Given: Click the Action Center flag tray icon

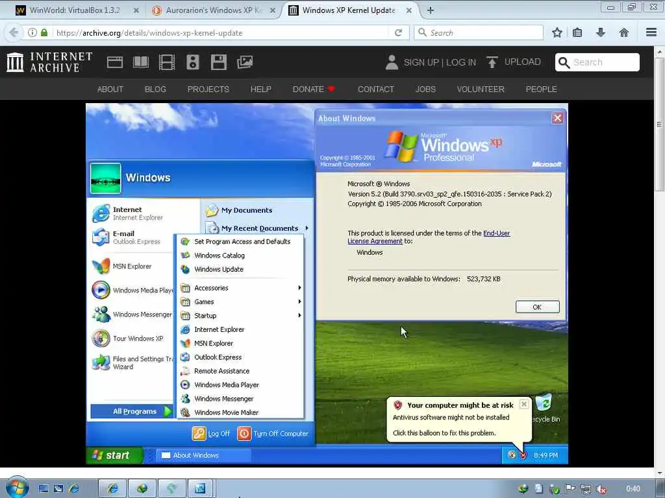Looking at the screenshot, I should tap(570, 489).
